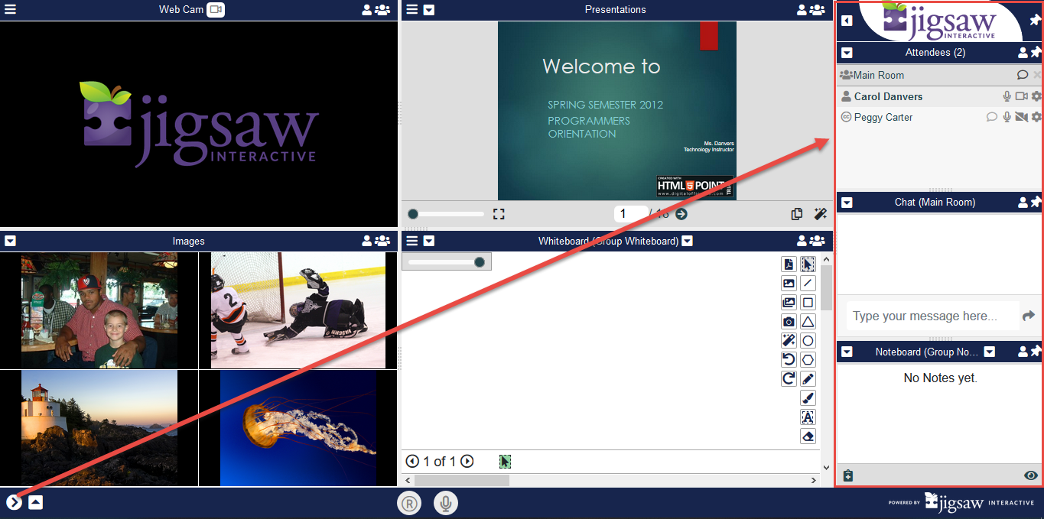Toggle Peggy Carter's disabled camera icon
This screenshot has width=1044, height=519.
click(1021, 117)
